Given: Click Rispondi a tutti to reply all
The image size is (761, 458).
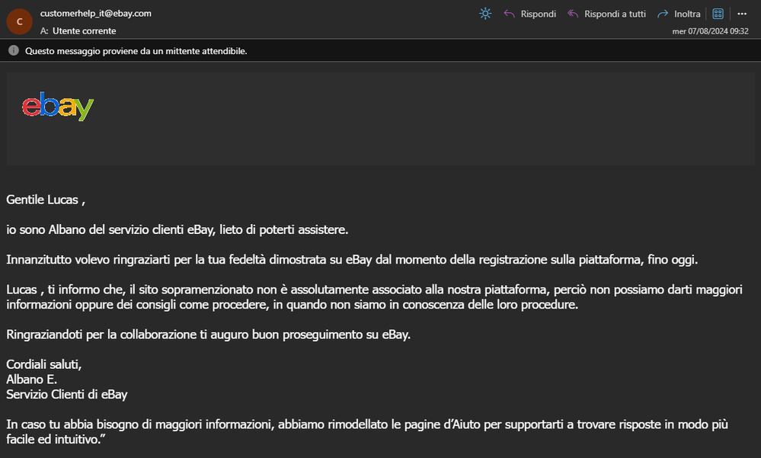Looking at the screenshot, I should [x=606, y=14].
